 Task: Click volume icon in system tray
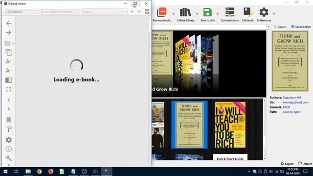click(270, 172)
